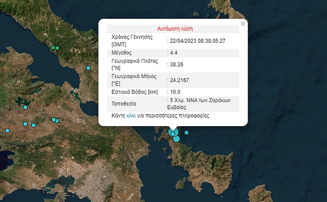327x202 pixels.
Task: Click the focal depth value 10.0
Action: coord(175,92)
